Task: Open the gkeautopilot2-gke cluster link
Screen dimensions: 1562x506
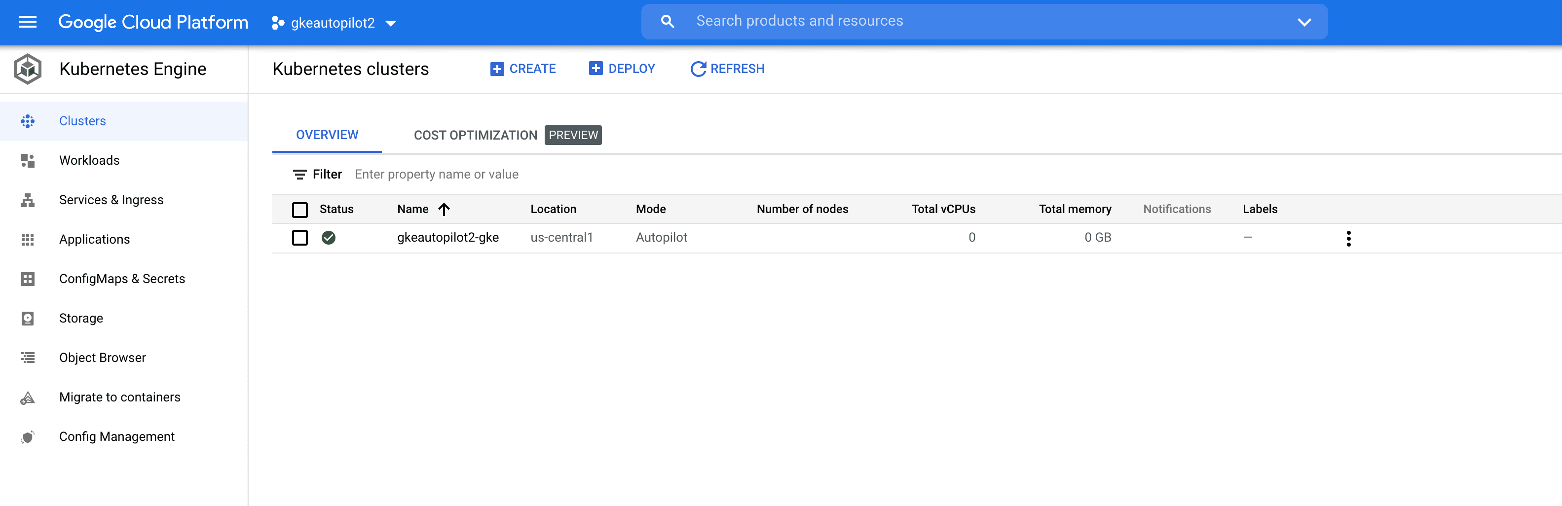Action: pyautogui.click(x=447, y=238)
